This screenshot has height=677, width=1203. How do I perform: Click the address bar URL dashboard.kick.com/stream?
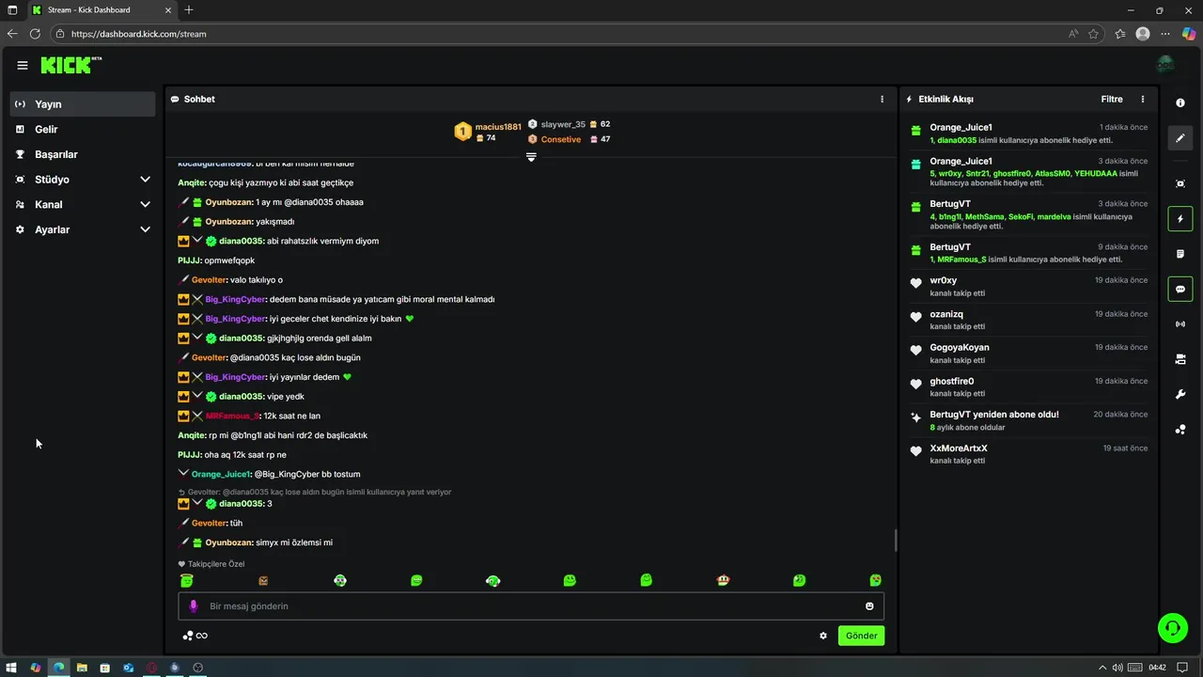pyautogui.click(x=139, y=34)
